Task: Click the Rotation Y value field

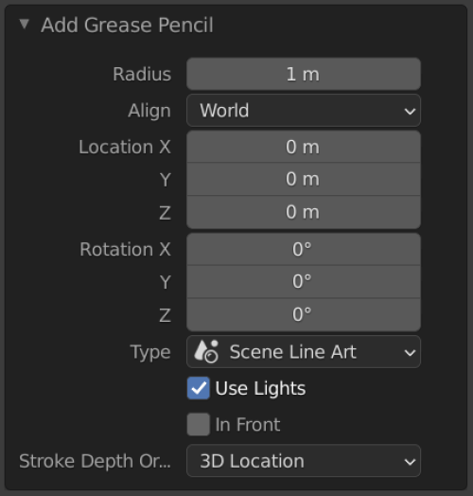Action: tap(304, 281)
